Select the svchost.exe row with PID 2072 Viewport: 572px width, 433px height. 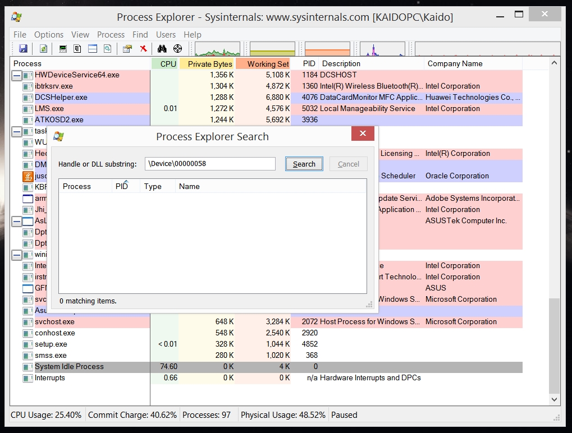(266, 322)
